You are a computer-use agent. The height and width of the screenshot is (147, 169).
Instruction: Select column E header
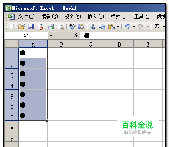tap(148, 44)
